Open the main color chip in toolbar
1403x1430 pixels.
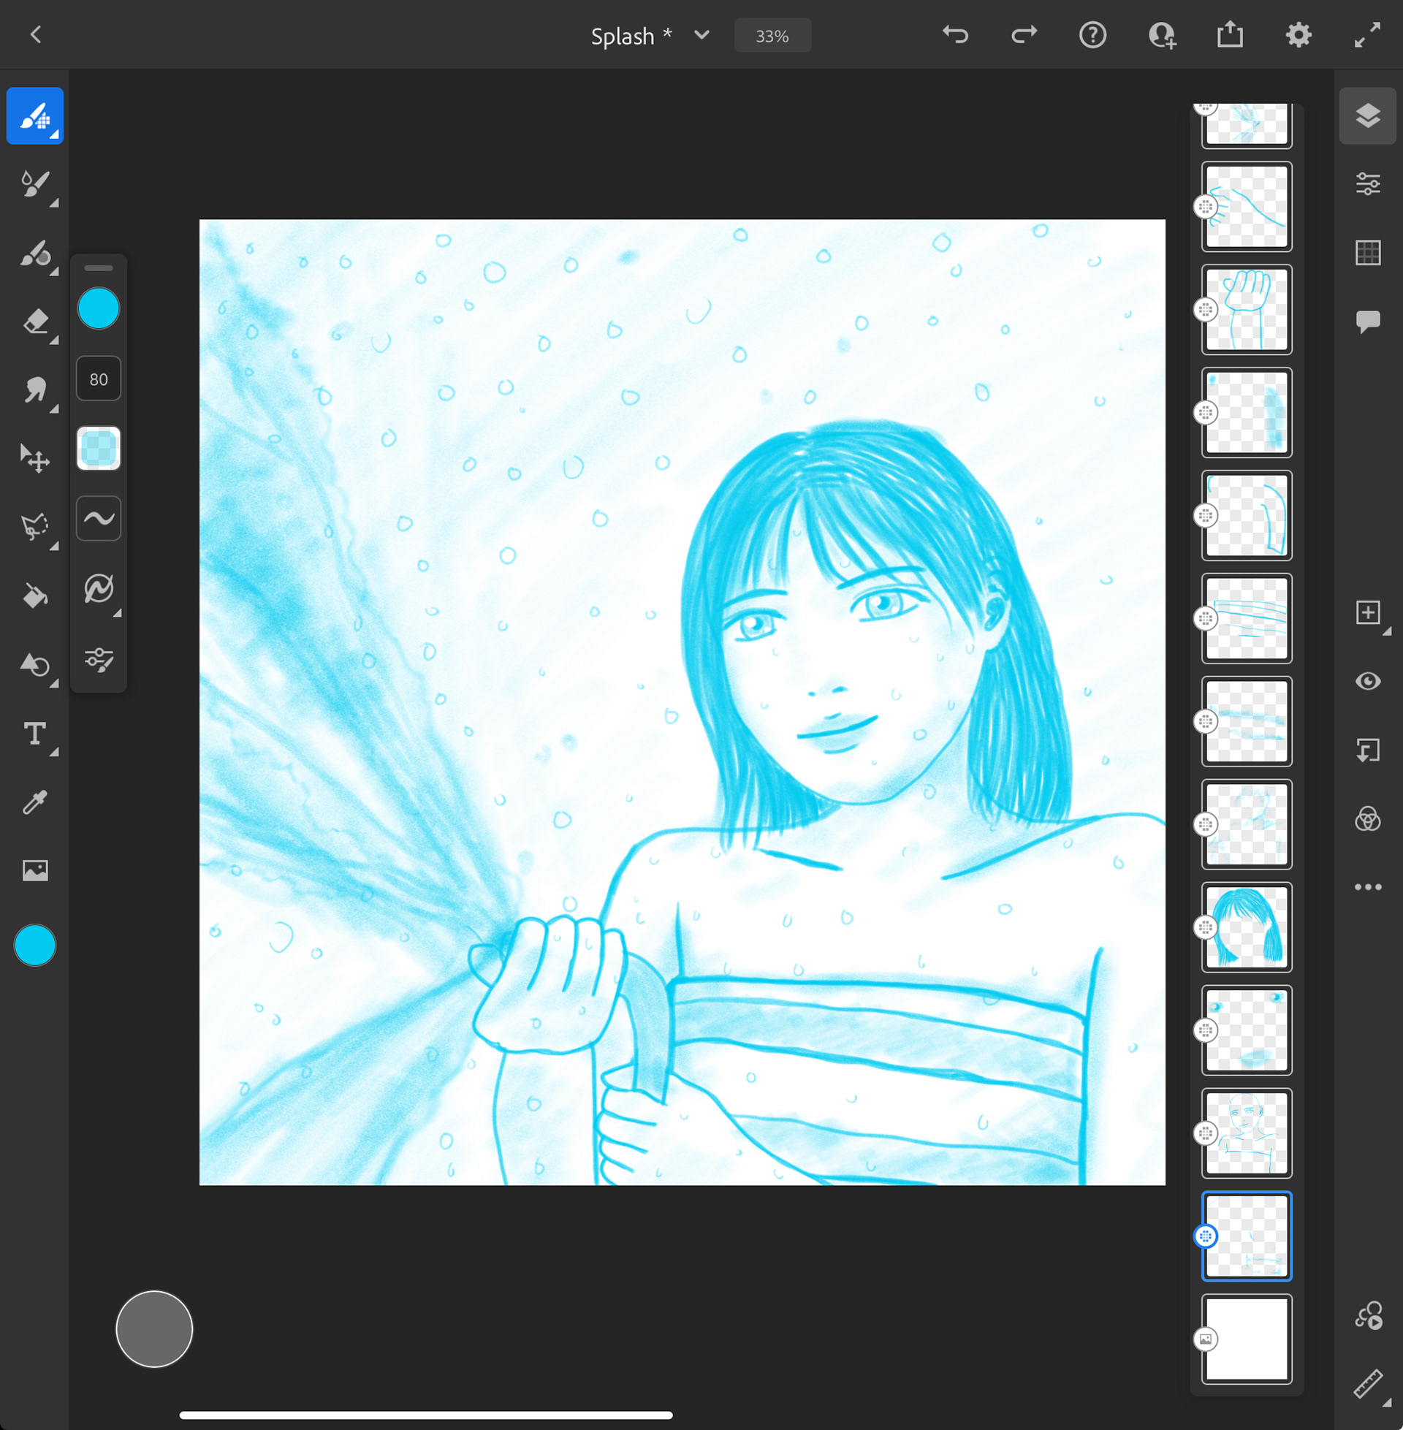click(34, 945)
